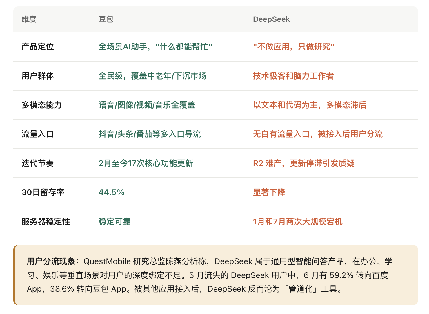Click the 显著下降 cell

(x=269, y=192)
